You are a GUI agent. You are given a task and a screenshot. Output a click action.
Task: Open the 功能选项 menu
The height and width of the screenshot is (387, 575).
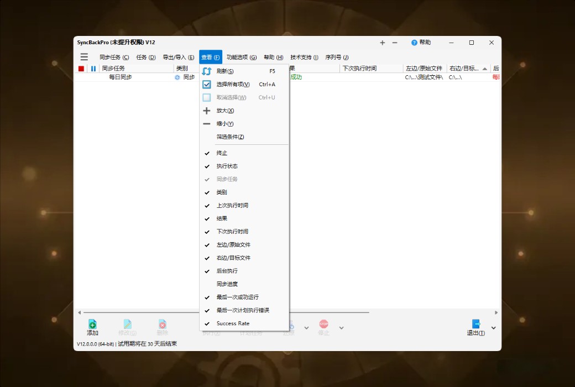click(x=241, y=56)
